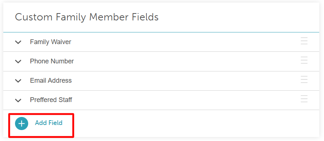This screenshot has width=324, height=141.
Task: Click blank footer area beside Add Field
Action: [196, 123]
